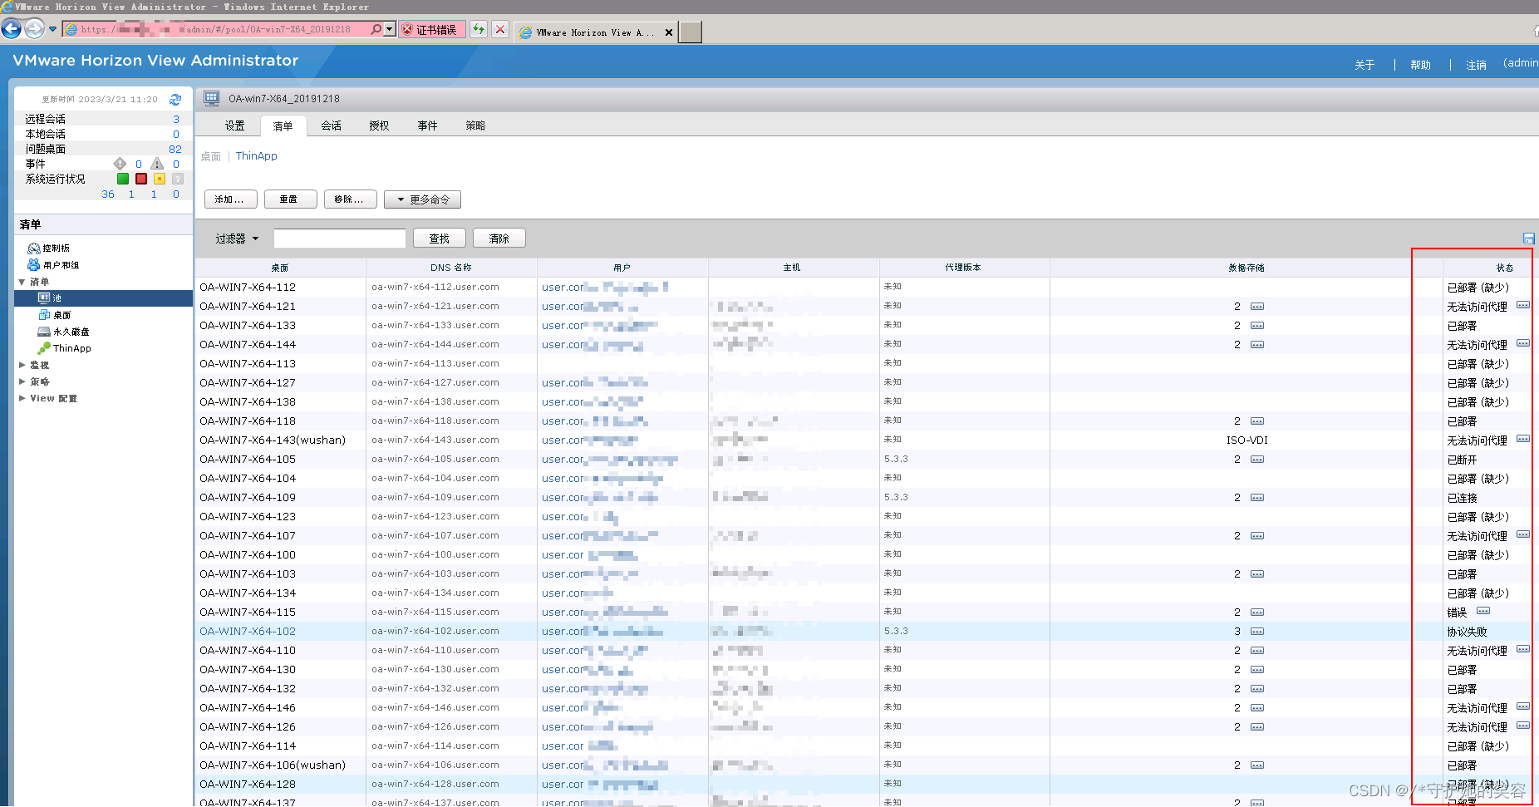The height and width of the screenshot is (807, 1539).
Task: Open the dashboard icon in inventory tree
Action: click(x=34, y=248)
